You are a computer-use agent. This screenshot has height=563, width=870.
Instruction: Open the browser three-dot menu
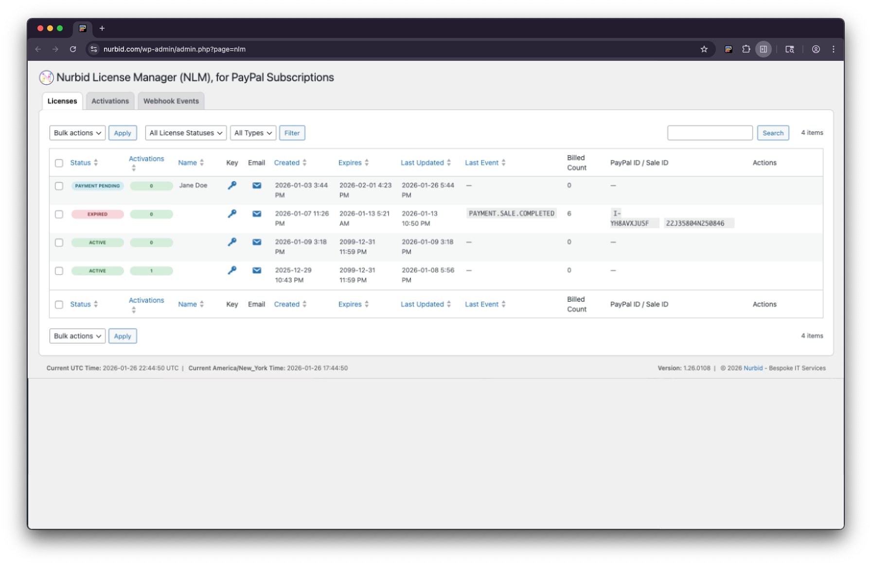(834, 49)
